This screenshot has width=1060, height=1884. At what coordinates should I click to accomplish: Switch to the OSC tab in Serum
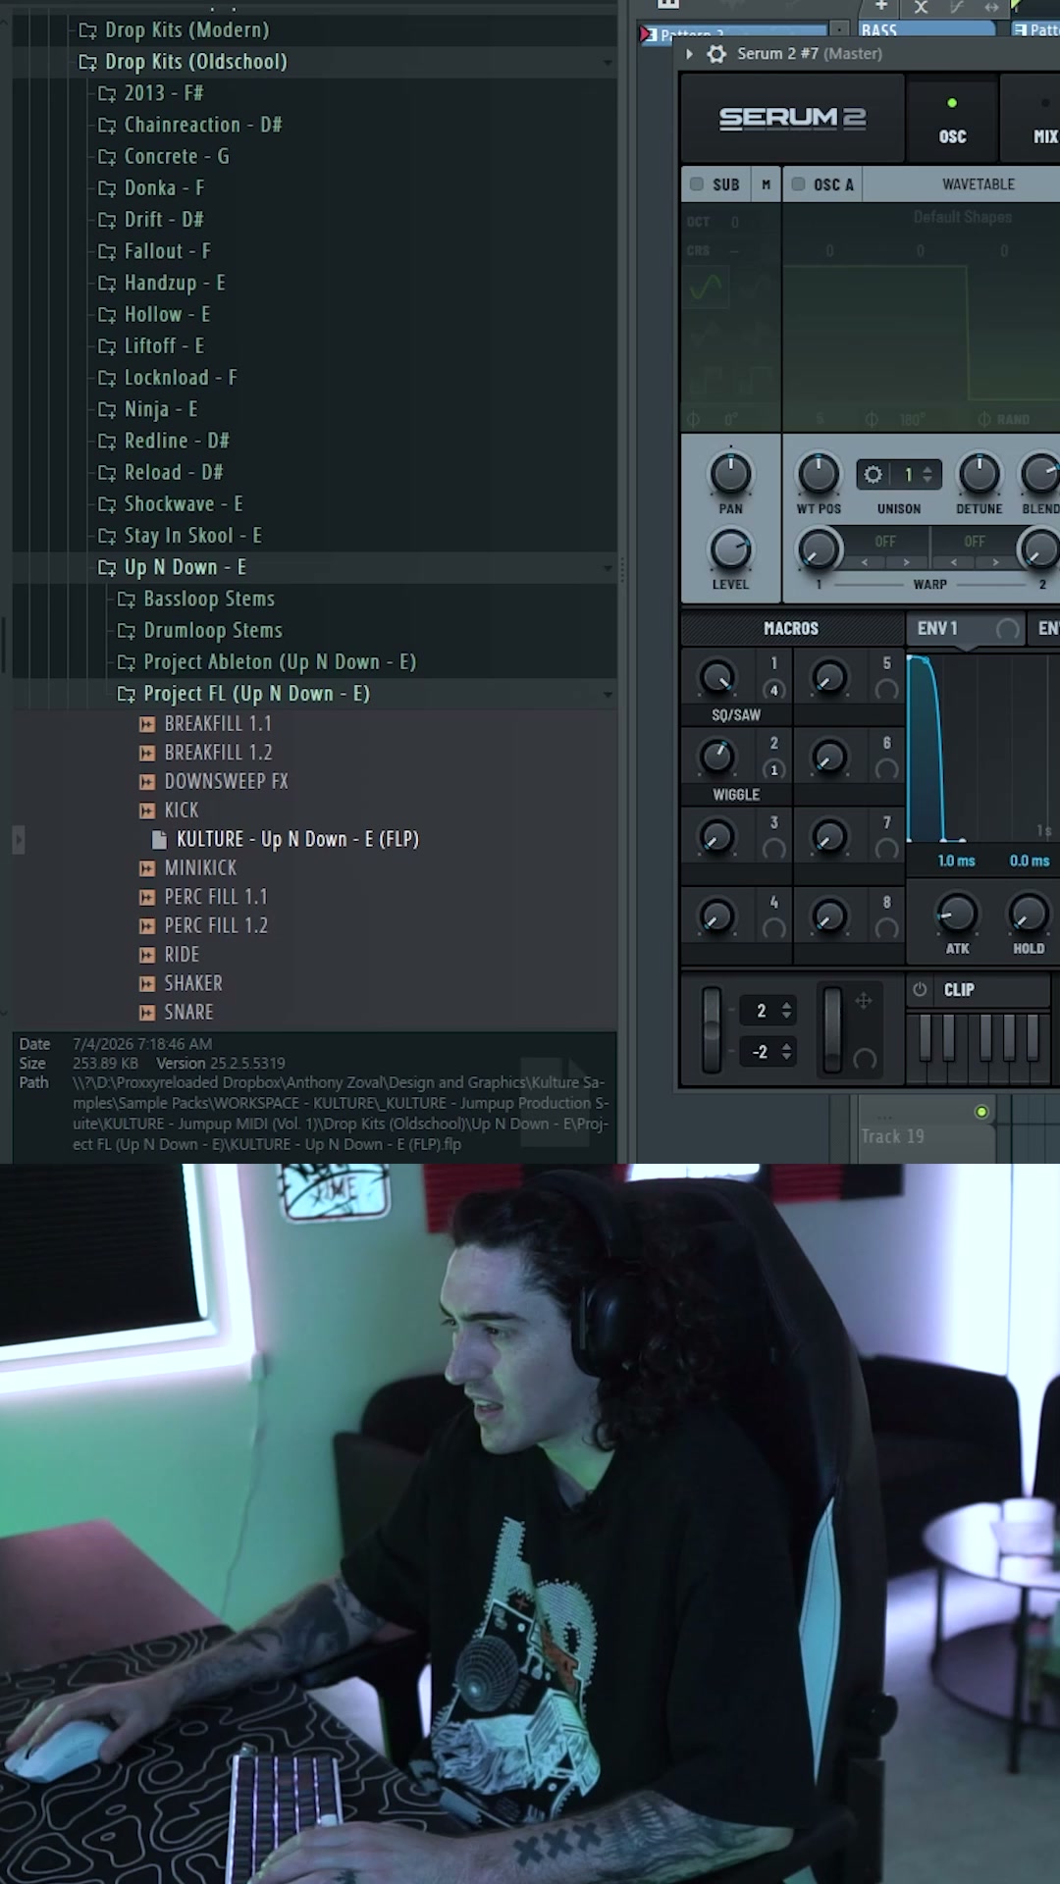coord(951,121)
